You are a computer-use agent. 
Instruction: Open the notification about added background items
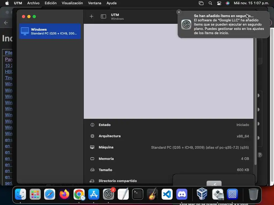click(x=223, y=24)
